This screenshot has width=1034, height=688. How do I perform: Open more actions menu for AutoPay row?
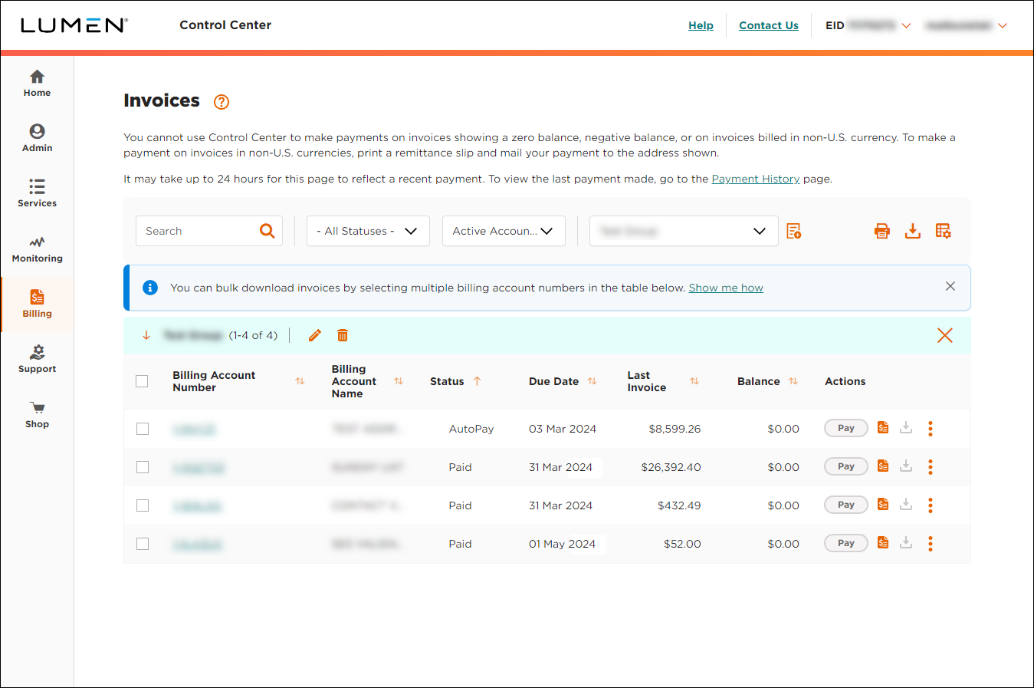(931, 429)
